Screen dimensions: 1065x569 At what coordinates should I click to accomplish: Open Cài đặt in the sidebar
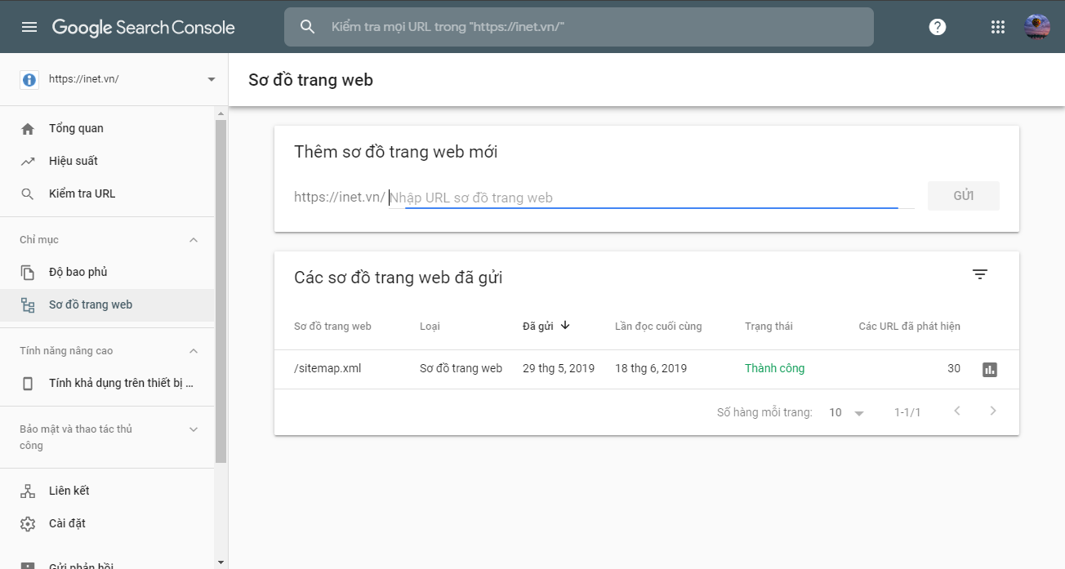click(107, 523)
